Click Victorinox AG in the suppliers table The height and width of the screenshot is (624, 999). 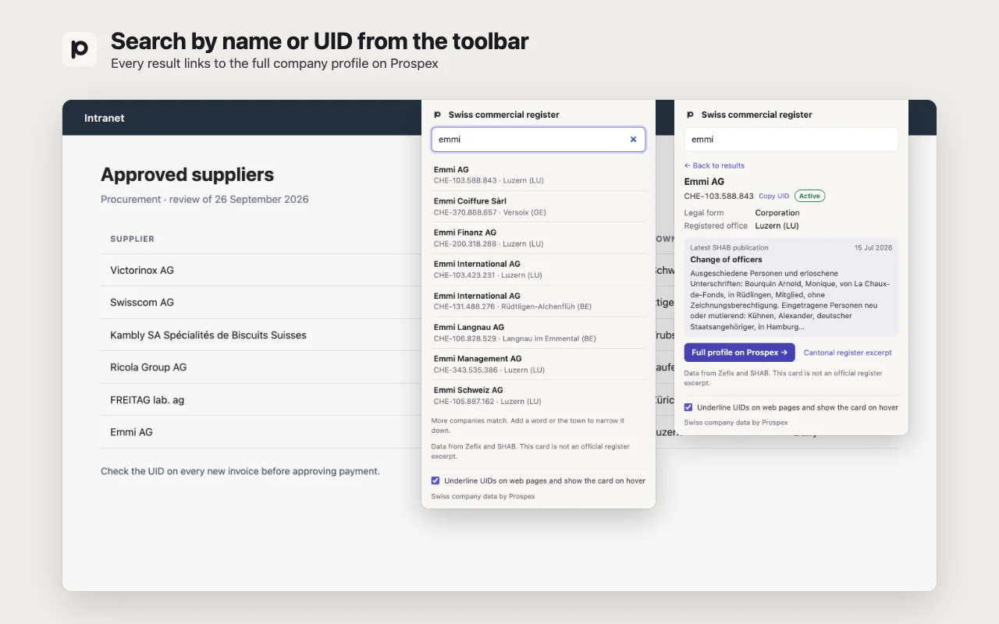click(142, 270)
